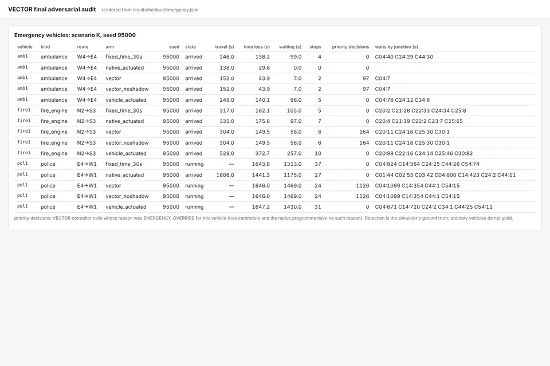Click the waiting value 1313.0
The image size is (550, 366).
[293, 164]
